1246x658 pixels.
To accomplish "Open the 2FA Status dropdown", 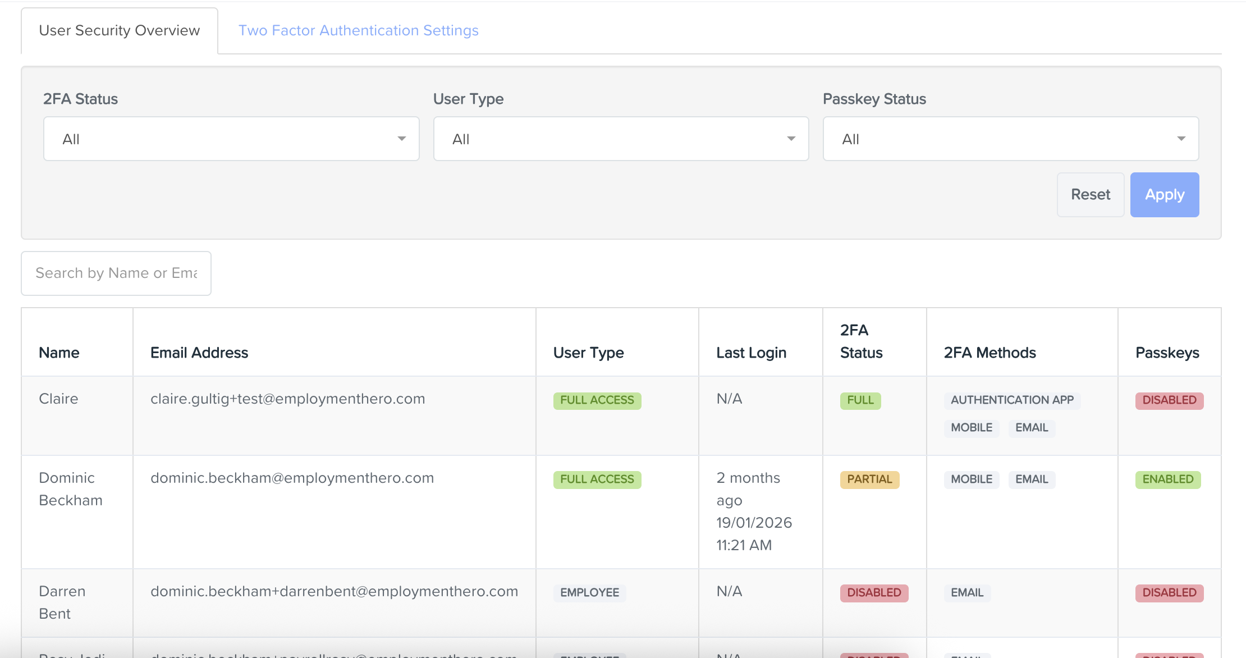I will click(231, 139).
